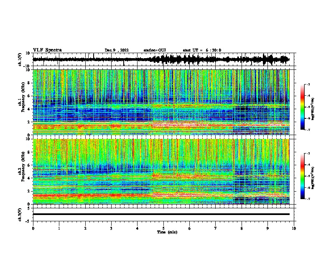Click ch.1 frequency axis tick "2"
This screenshot has height=256, width=331.
(x=29, y=122)
